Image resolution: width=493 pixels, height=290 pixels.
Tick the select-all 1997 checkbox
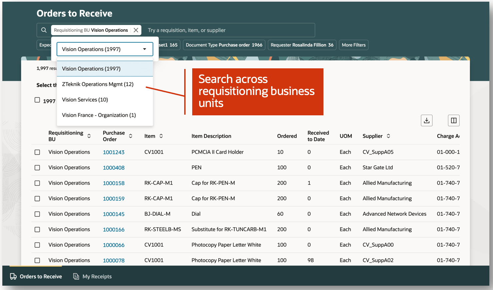(x=37, y=100)
